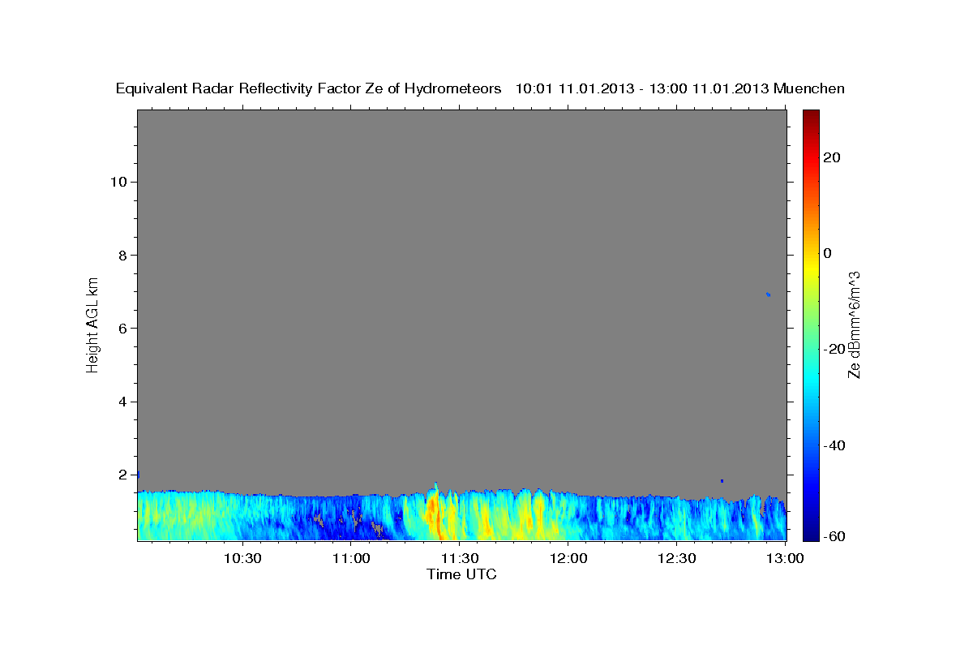The height and width of the screenshot is (649, 973).
Task: Click the 'Time UTC' axis label
Action: click(461, 574)
